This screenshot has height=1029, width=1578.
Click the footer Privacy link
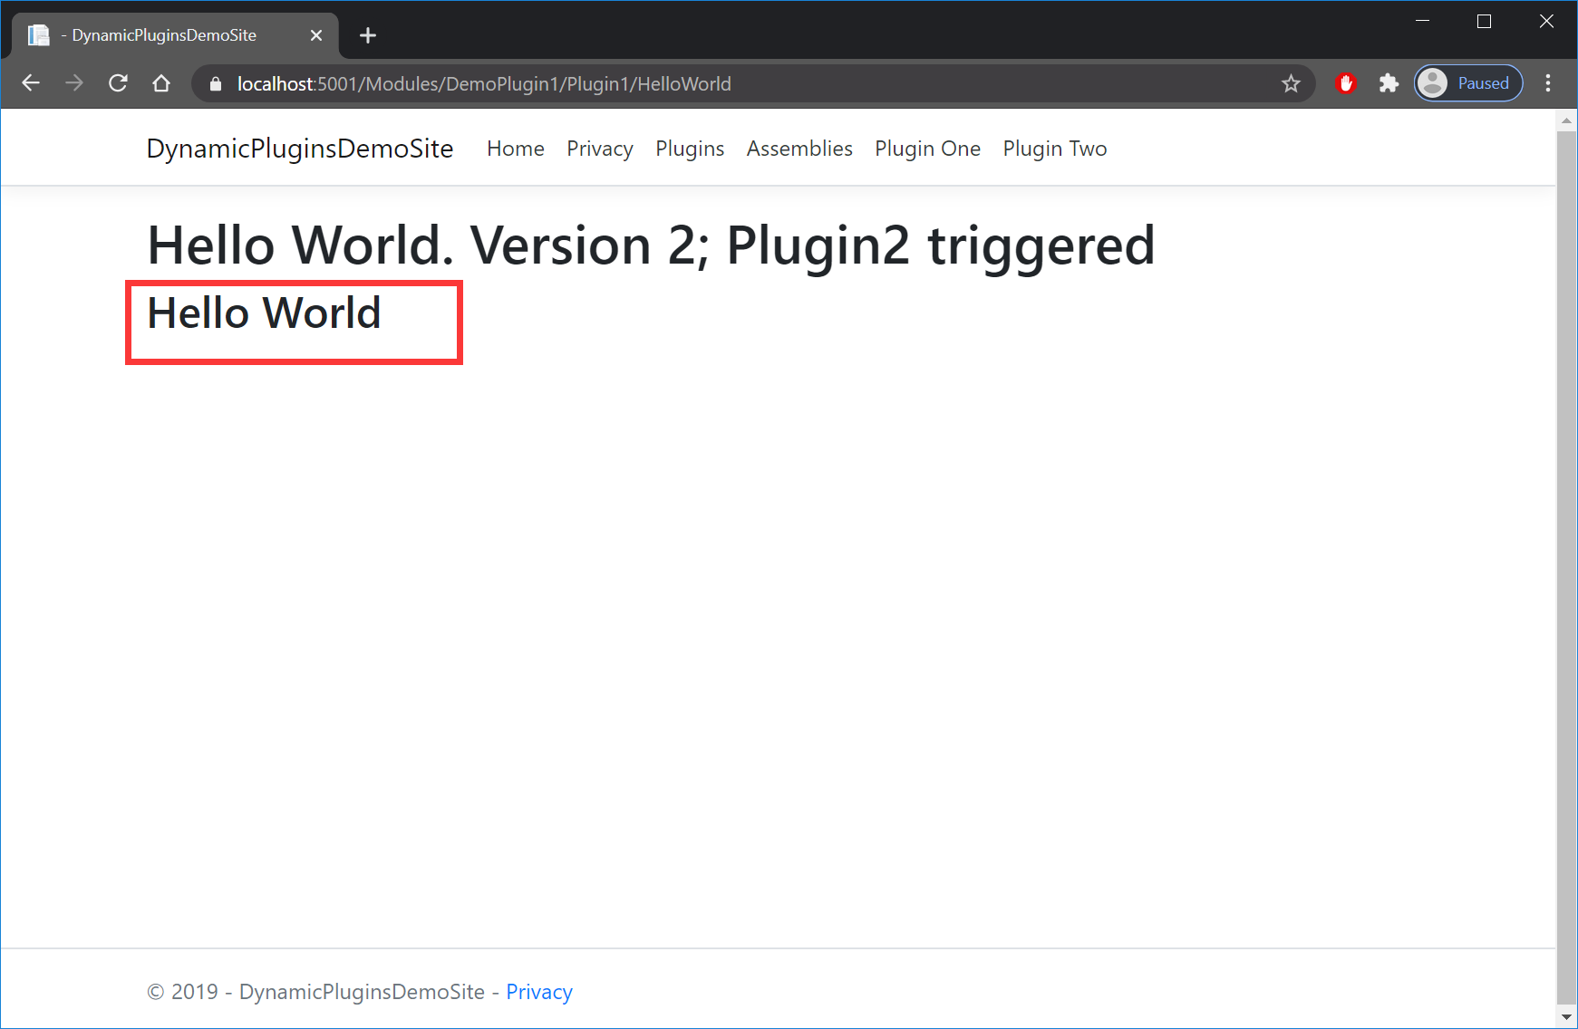pos(539,992)
